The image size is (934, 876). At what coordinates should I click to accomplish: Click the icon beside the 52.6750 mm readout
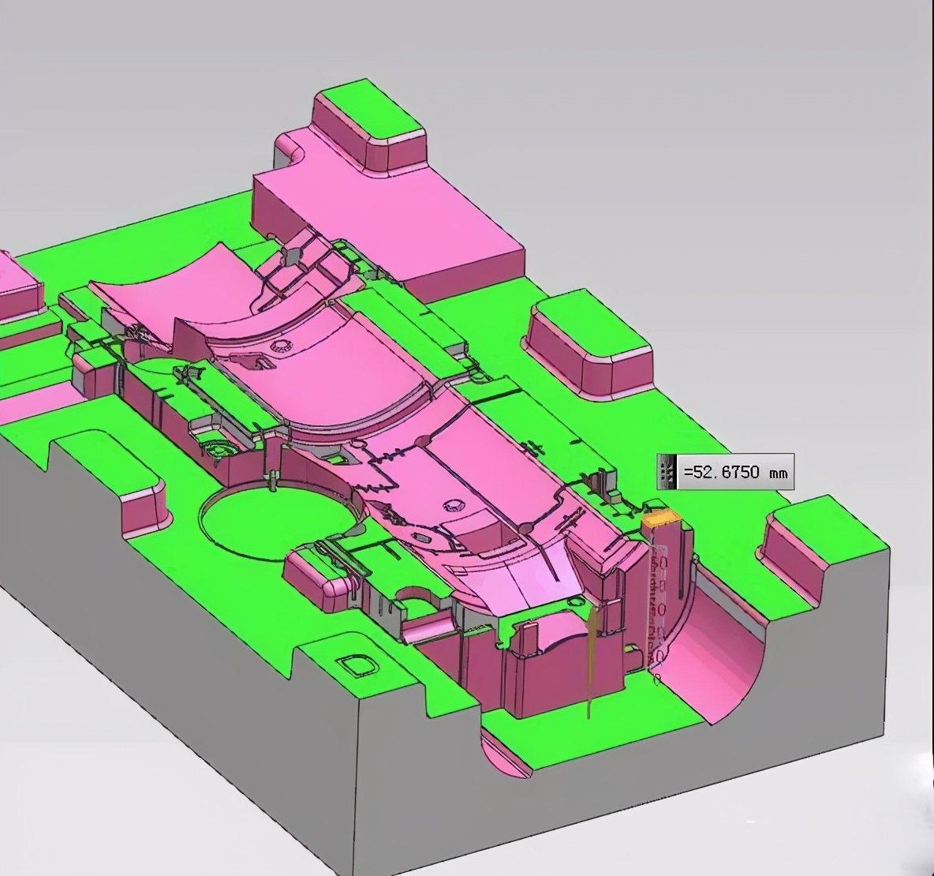coord(667,471)
